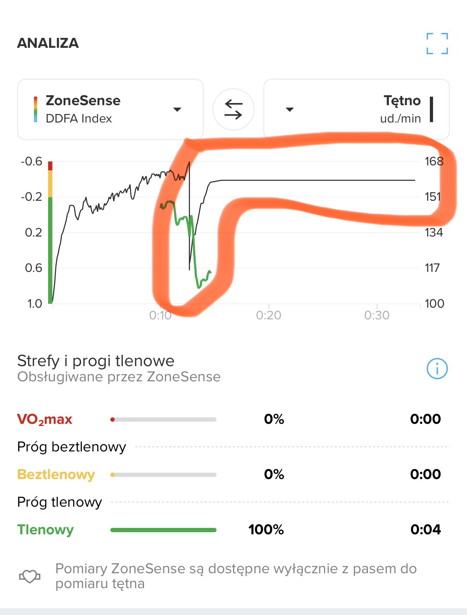467x615 pixels.
Task: Tap the 0:30 mark on chart timeline
Action: (x=377, y=315)
